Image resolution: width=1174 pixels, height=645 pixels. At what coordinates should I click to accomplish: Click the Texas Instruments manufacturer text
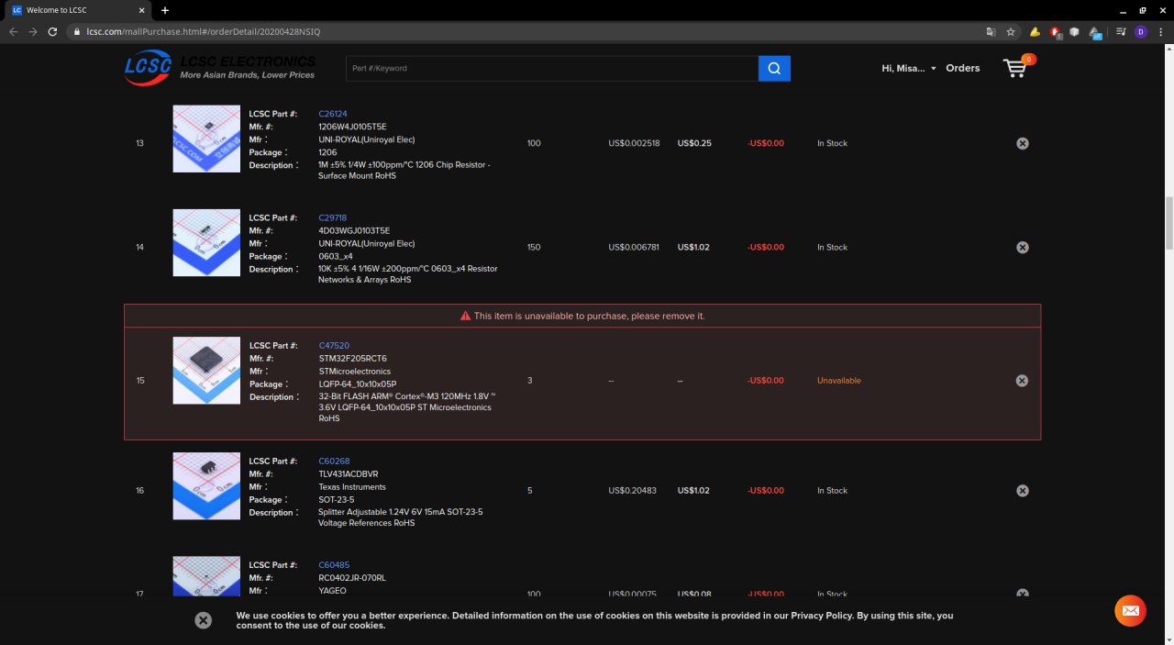coord(352,487)
